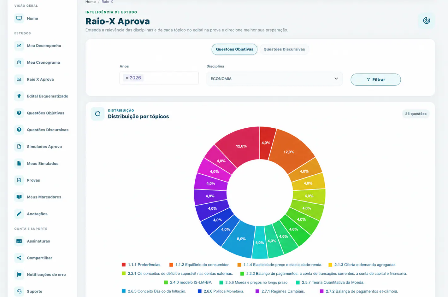Click the radar icon button in the page header
The height and width of the screenshot is (297, 448).
(427, 20)
